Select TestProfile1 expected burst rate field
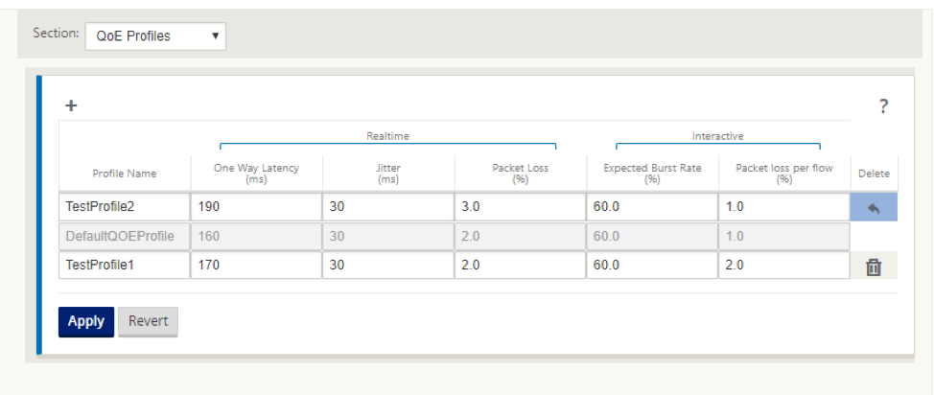Image resolution: width=934 pixels, height=395 pixels. tap(652, 265)
